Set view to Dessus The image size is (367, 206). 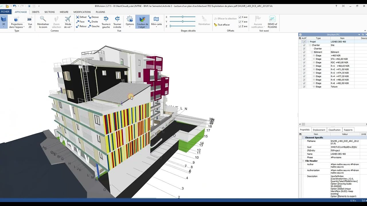[x=93, y=17]
